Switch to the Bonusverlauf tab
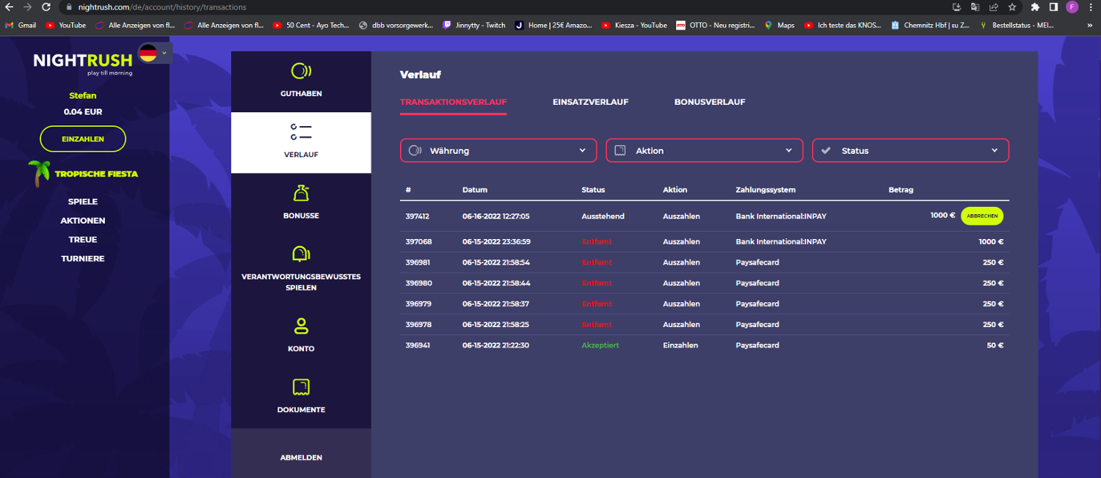The height and width of the screenshot is (478, 1101). coord(710,102)
